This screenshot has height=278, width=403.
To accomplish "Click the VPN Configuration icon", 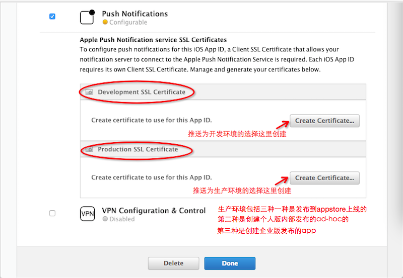I will pyautogui.click(x=88, y=214).
